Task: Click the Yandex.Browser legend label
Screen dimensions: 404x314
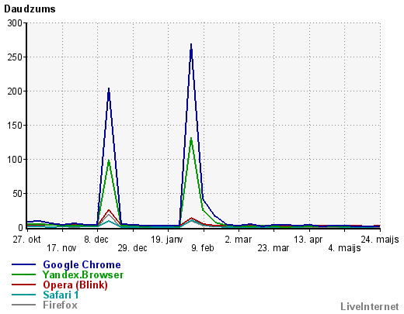Action: coord(83,274)
